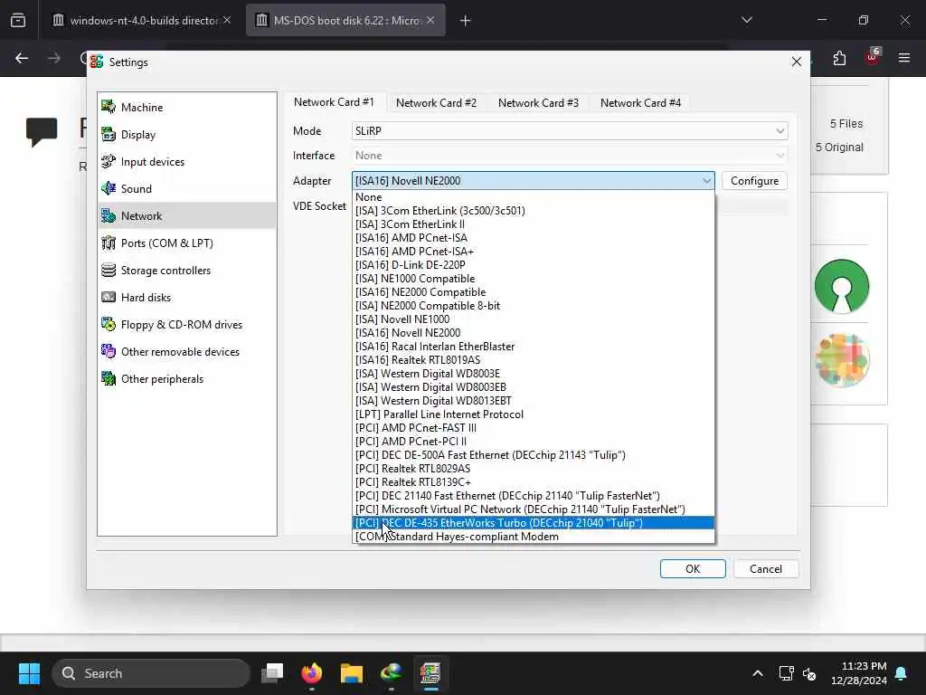Click the Sound speaker icon in sidebar
Viewport: 926px width, 695px height.
click(109, 188)
